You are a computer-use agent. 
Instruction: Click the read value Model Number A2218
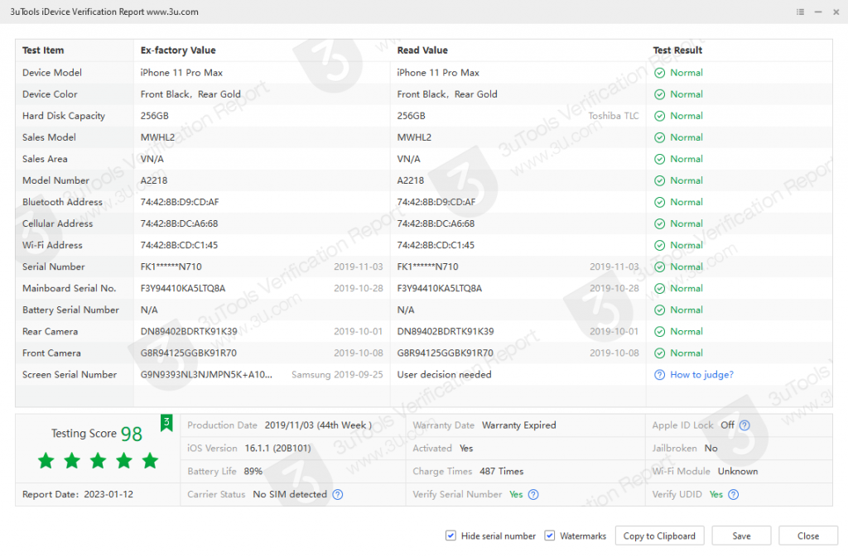tap(411, 180)
